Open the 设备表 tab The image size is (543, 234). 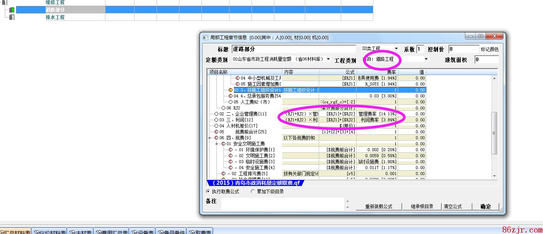coord(142,232)
